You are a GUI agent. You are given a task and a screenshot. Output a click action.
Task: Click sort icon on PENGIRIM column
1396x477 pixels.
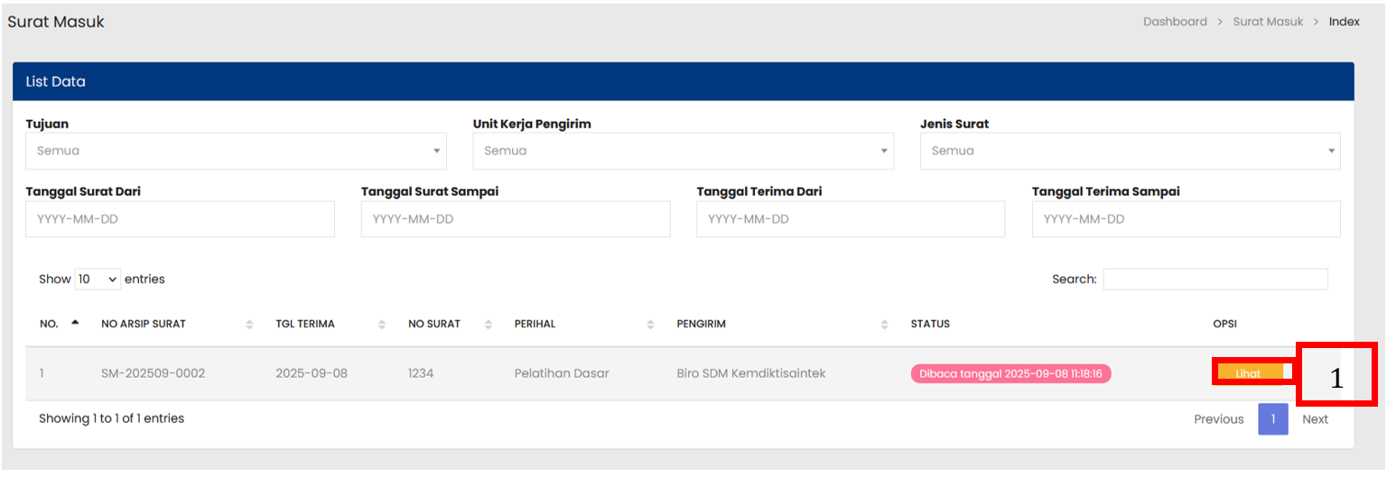tap(884, 325)
